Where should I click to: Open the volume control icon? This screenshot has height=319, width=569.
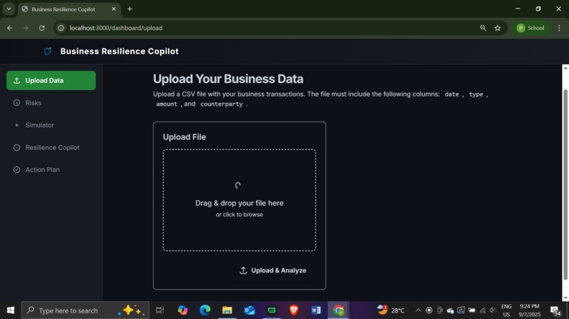[x=493, y=311]
